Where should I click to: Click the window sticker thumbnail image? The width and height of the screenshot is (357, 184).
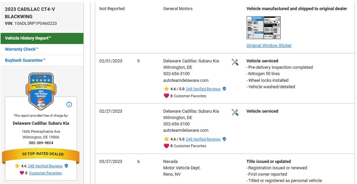click(x=263, y=28)
